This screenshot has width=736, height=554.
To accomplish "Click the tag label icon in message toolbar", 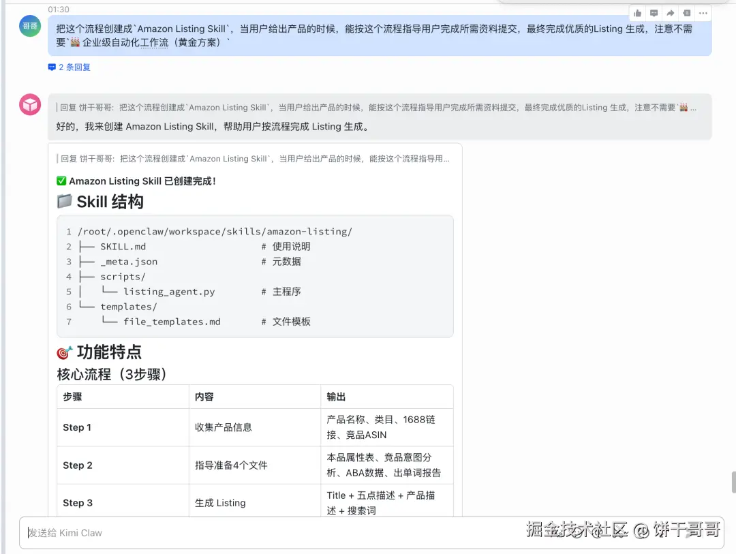I will 686,13.
